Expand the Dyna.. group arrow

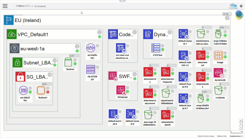[170, 32]
